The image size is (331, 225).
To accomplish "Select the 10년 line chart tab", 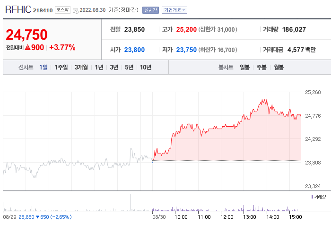I will (x=146, y=67).
